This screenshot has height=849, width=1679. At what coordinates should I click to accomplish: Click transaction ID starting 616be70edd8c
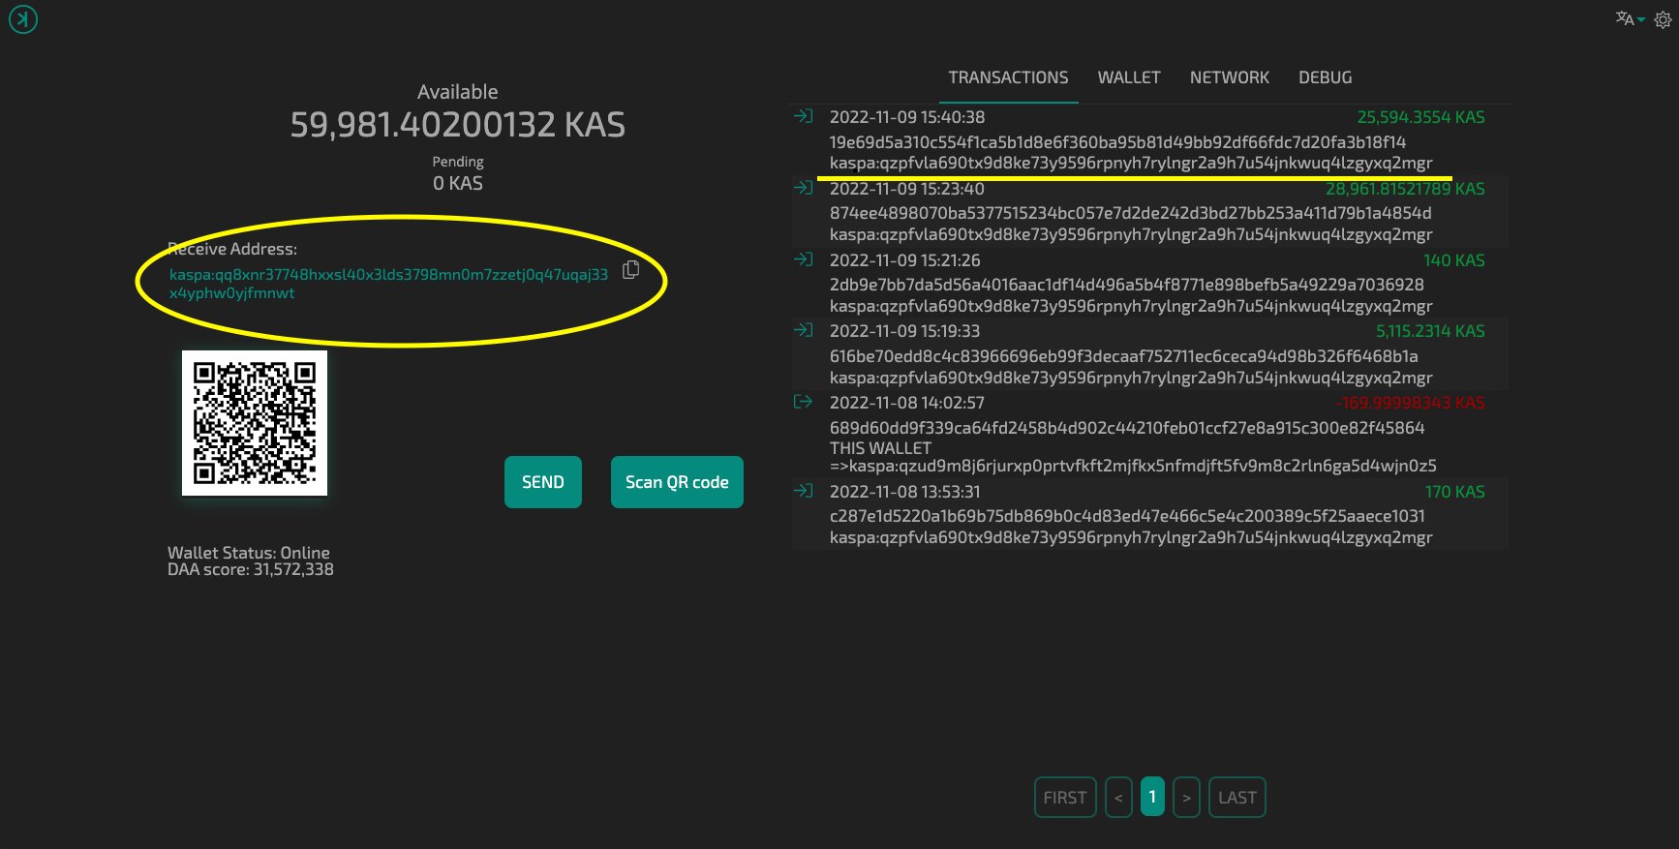pos(1123,356)
